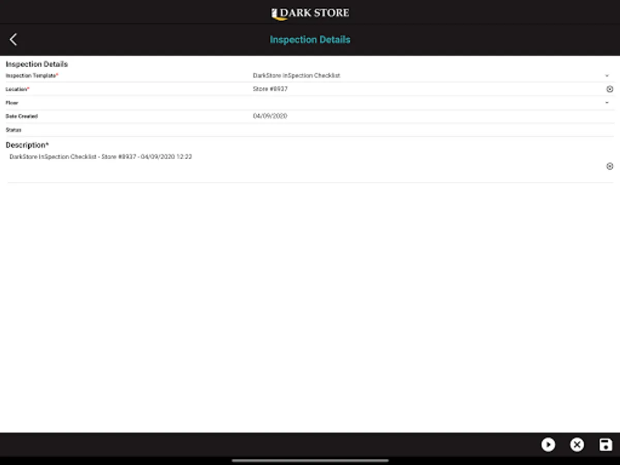The height and width of the screenshot is (465, 620).
Task: Save the inspection with disk icon
Action: click(606, 444)
